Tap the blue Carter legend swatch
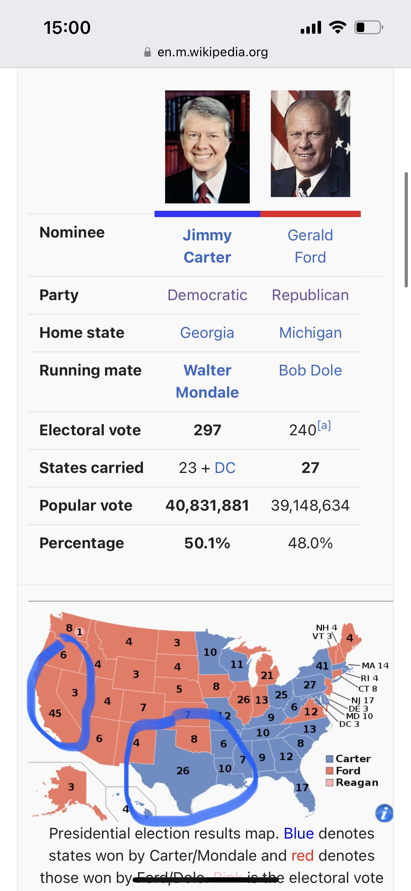This screenshot has width=411, height=891. (330, 759)
